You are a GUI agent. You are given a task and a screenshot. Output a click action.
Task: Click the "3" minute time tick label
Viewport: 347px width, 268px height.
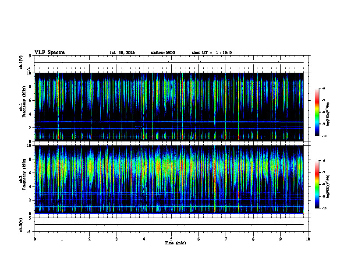click(117, 239)
